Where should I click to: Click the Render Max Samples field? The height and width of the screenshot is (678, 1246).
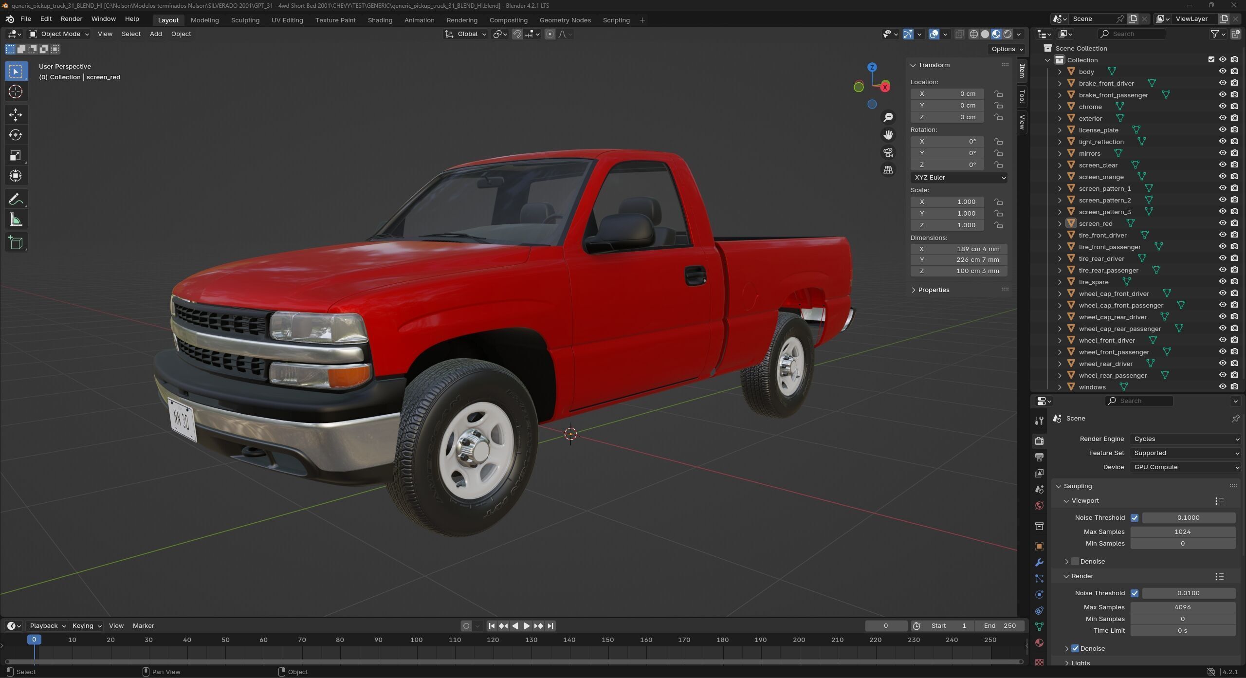(1182, 607)
